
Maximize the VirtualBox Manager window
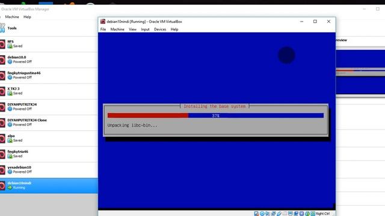click(x=378, y=9)
